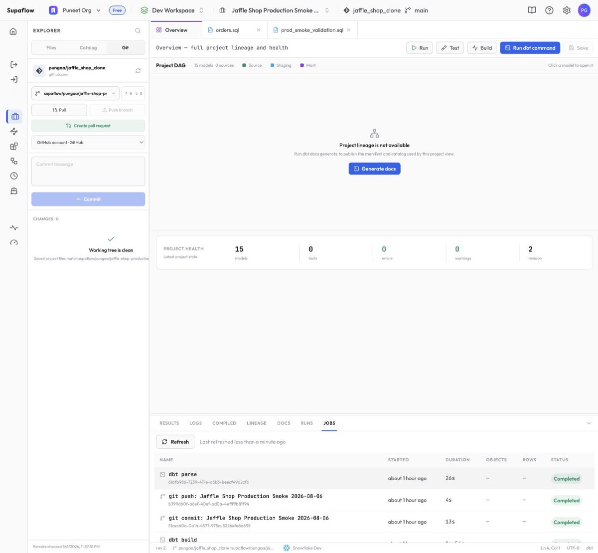Viewport: 598px width, 553px height.
Task: Switch to RESULTS panel tab
Action: click(169, 423)
